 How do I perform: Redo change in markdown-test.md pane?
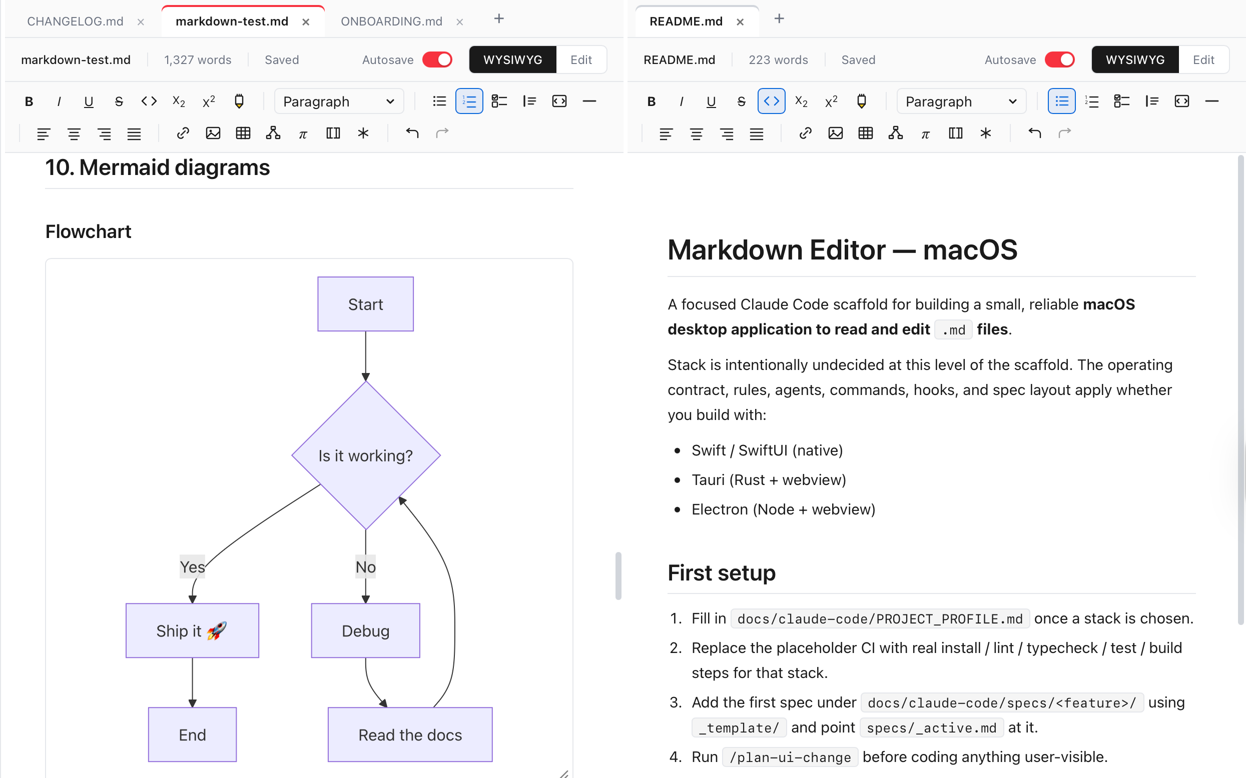click(x=442, y=134)
